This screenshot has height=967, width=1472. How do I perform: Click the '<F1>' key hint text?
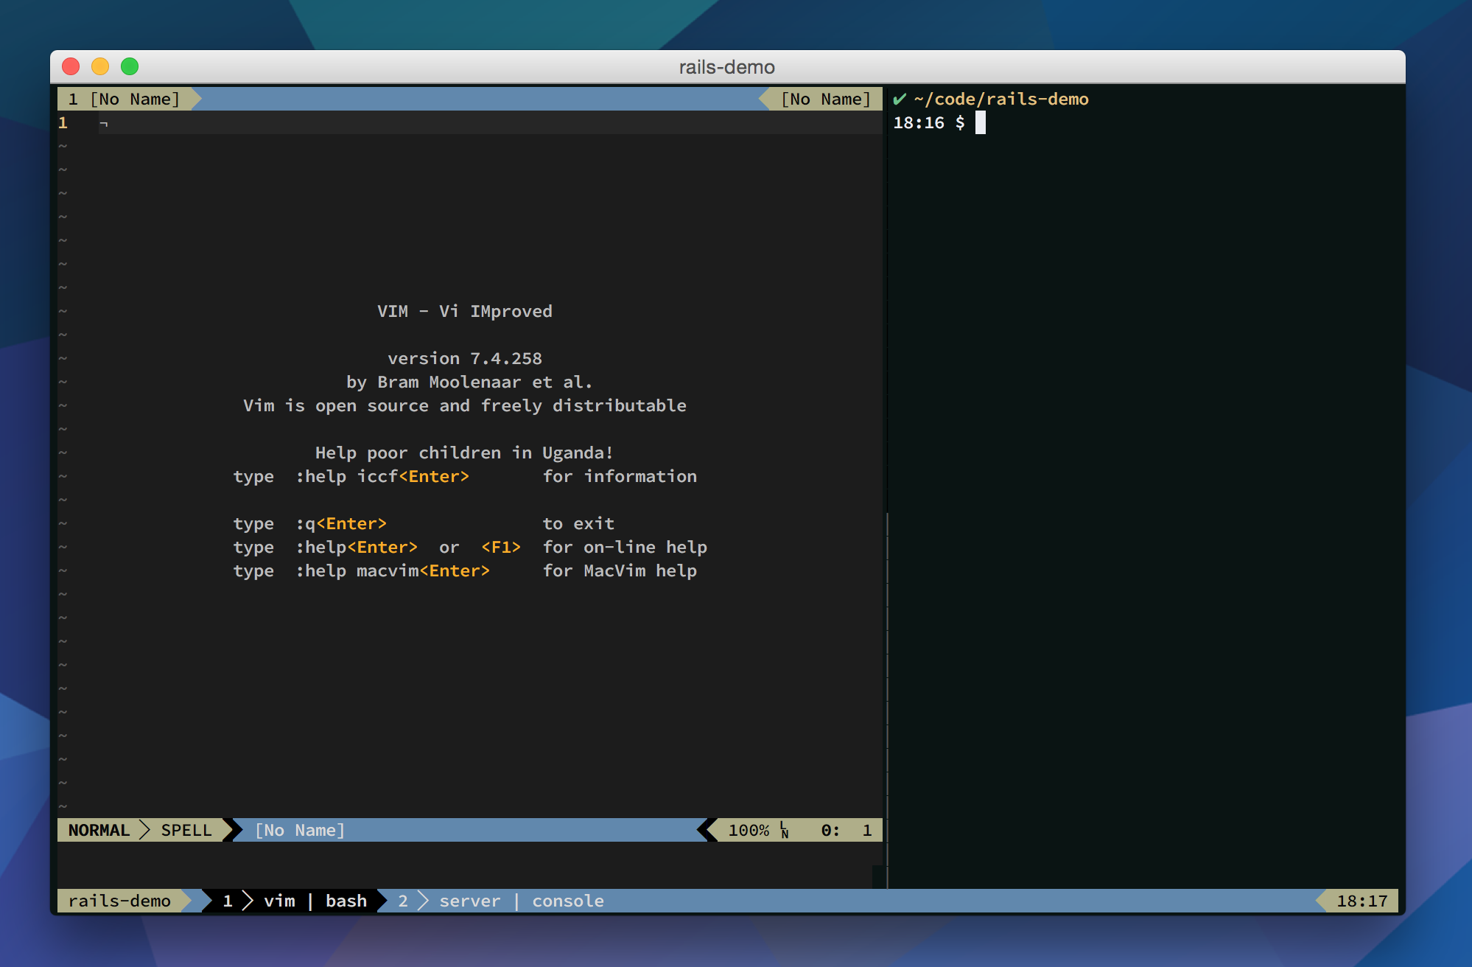tap(501, 547)
